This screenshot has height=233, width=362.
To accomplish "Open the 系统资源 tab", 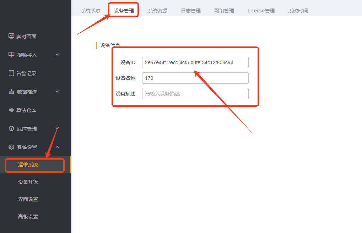I will point(157,11).
